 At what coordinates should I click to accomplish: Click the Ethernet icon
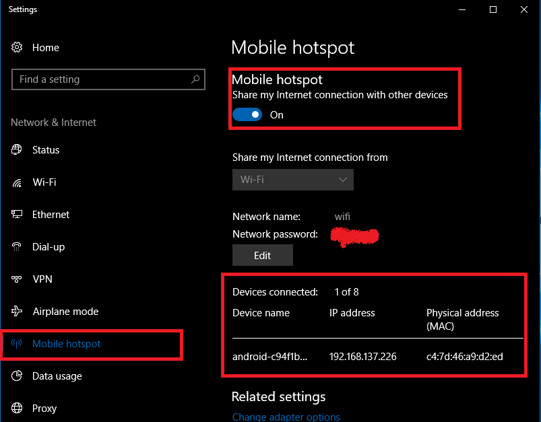click(16, 214)
